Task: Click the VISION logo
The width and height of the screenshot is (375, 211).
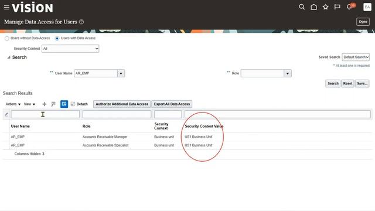Action: coord(32,8)
